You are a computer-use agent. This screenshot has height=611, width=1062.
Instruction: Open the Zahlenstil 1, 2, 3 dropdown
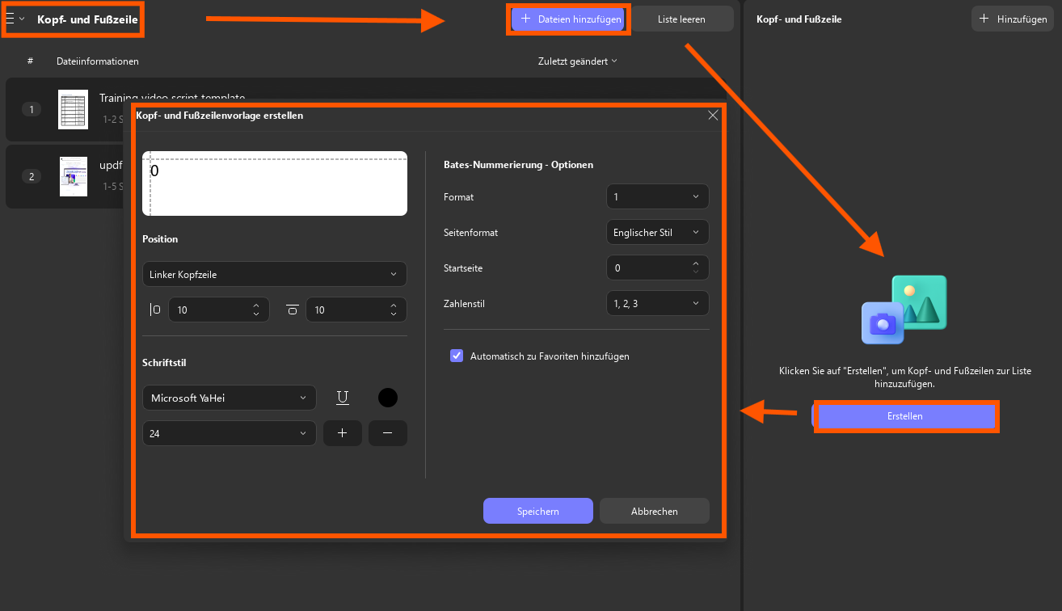[x=657, y=303]
